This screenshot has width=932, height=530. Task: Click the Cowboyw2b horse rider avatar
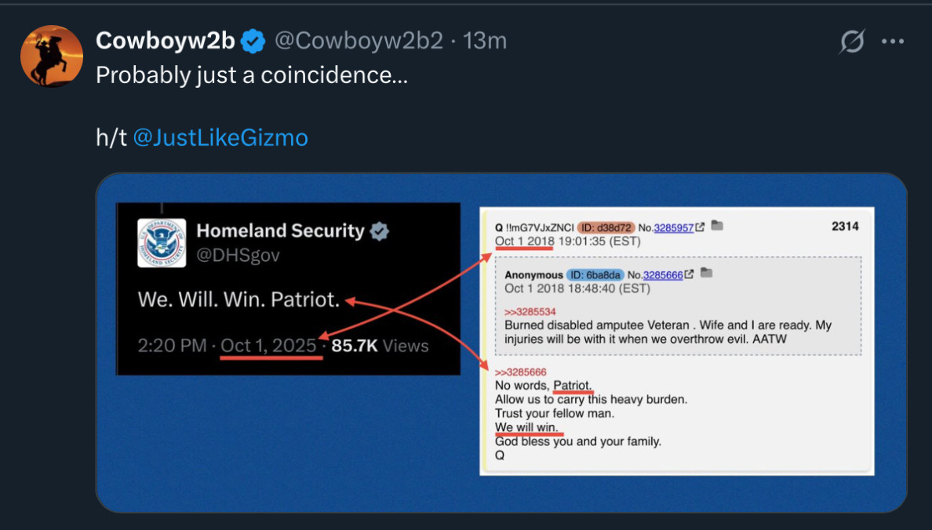point(52,56)
